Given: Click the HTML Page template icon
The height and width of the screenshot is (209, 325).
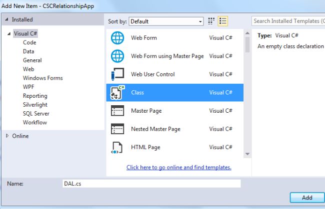Looking at the screenshot, I should [x=117, y=147].
